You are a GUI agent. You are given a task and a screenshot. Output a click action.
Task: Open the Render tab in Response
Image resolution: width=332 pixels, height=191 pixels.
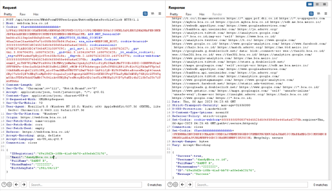pos(213,14)
